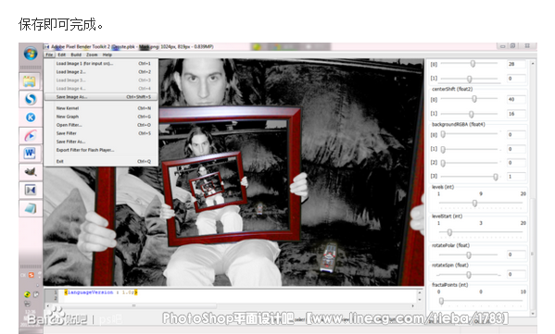Click the levels (int) slider handle
The image size is (555, 334).
coord(474,204)
